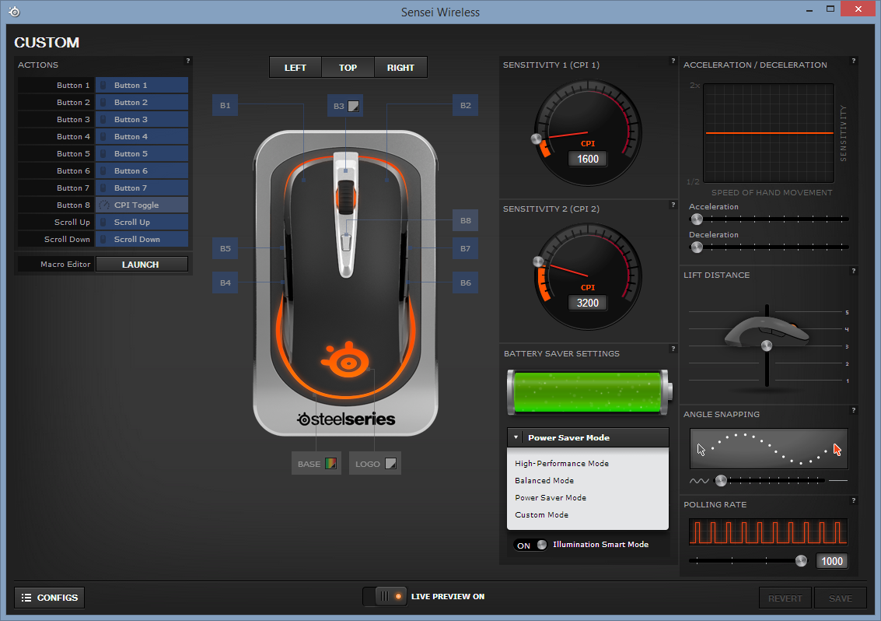Switch to the LEFT view tab
This screenshot has height=621, width=881.
295,68
